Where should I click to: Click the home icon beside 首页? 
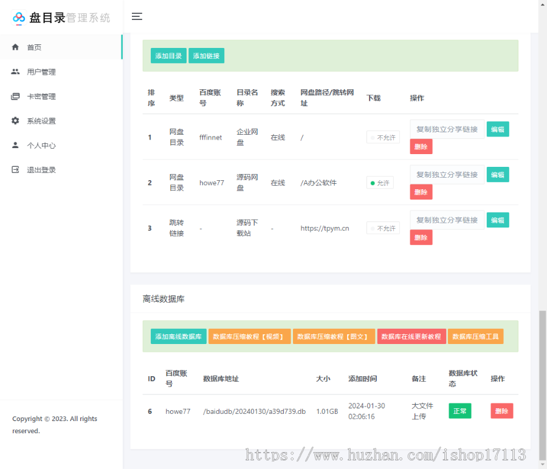[15, 47]
